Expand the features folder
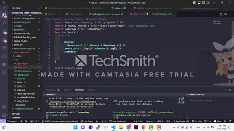This screenshot has height=131, width=234. 20,79
